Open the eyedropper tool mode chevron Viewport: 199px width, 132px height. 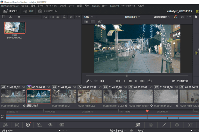coord(91,81)
